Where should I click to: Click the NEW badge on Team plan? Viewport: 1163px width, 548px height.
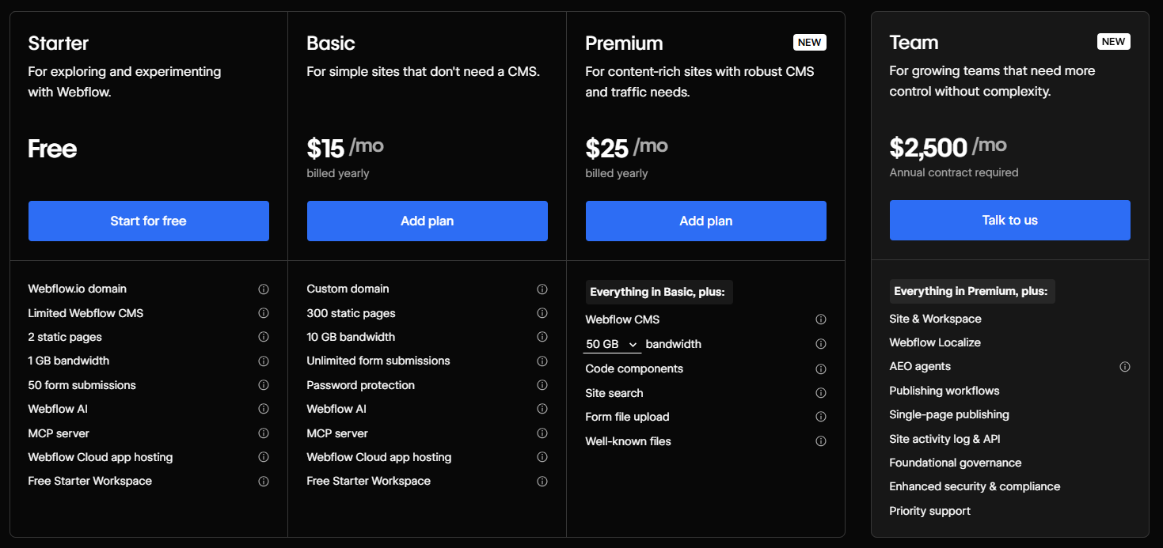tap(1114, 42)
